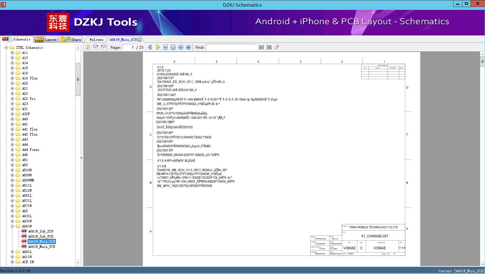Expand the A510W folder
Screen dimensions: 485x274
coord(12,170)
